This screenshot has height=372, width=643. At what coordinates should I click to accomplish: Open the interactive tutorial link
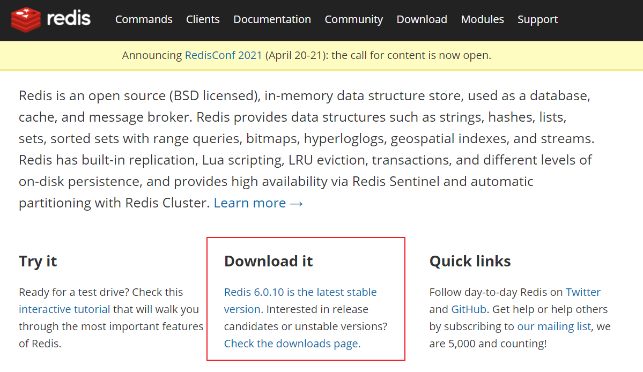coord(64,309)
